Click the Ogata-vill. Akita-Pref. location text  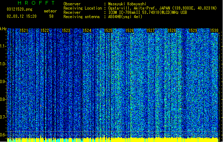click(162, 8)
